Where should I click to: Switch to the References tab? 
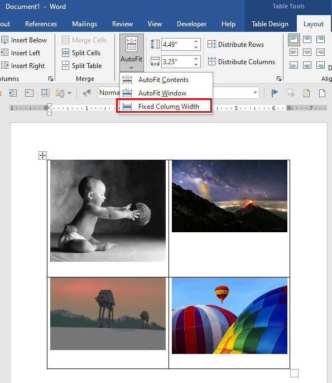pyautogui.click(x=41, y=24)
